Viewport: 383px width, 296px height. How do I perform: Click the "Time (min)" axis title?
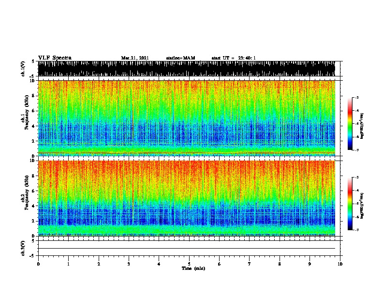193,268
